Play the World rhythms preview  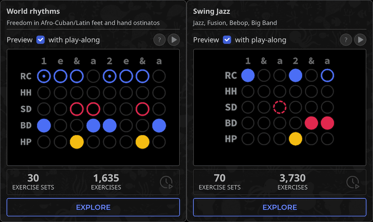pyautogui.click(x=174, y=40)
